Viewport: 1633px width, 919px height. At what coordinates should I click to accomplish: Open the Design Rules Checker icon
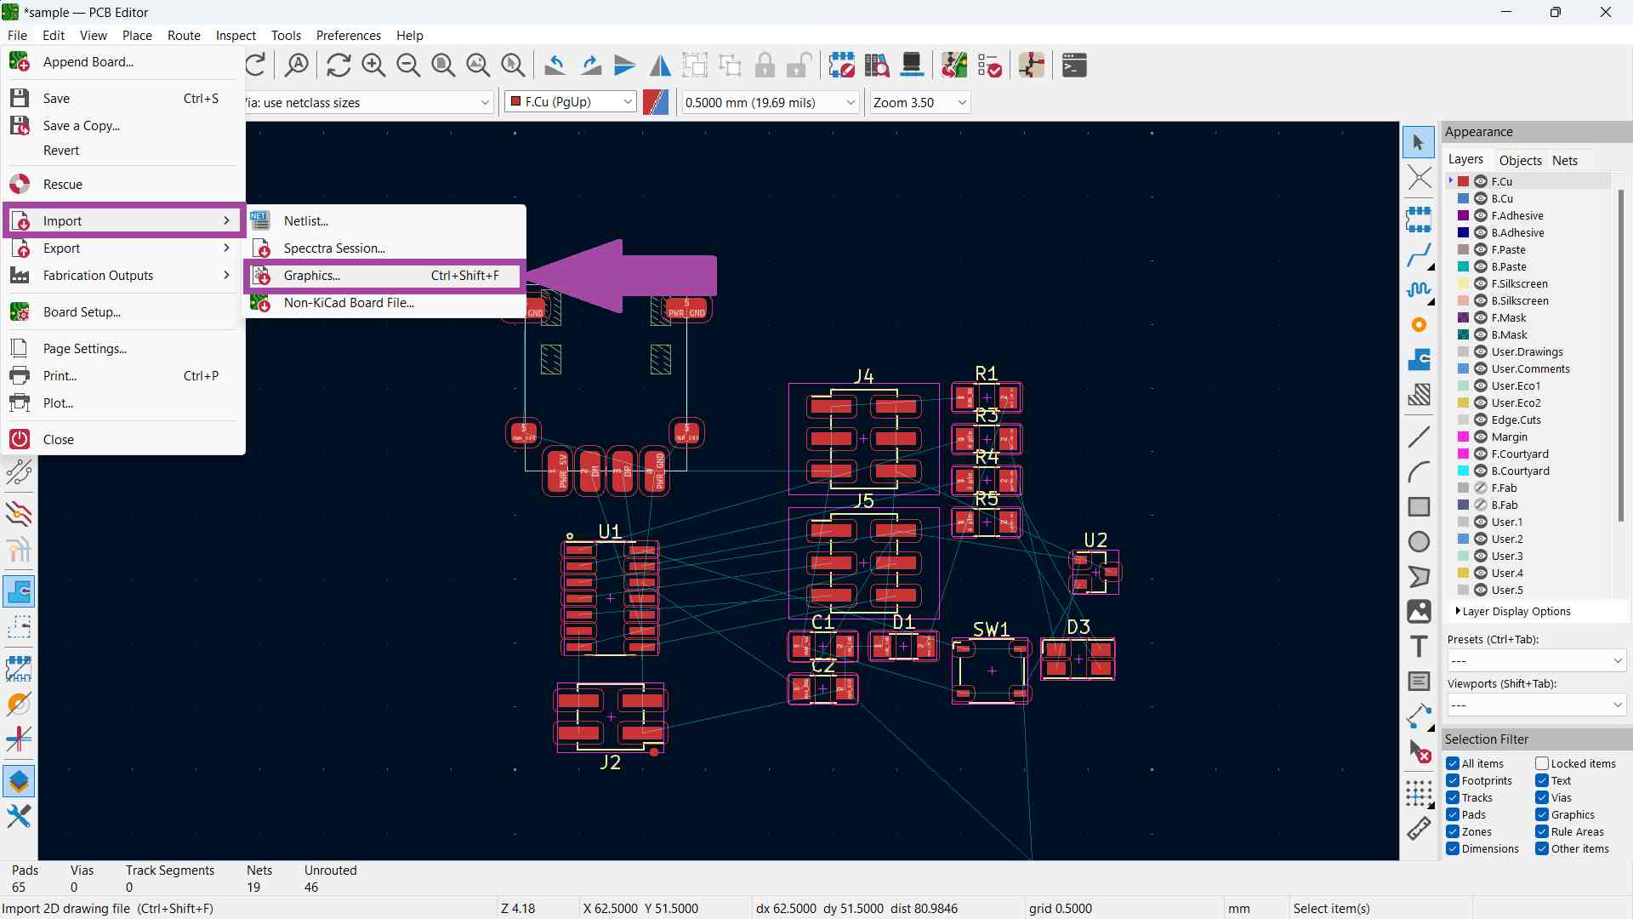[x=989, y=66]
